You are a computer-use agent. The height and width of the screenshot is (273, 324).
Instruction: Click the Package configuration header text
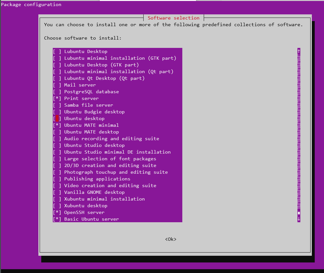tap(31, 4)
